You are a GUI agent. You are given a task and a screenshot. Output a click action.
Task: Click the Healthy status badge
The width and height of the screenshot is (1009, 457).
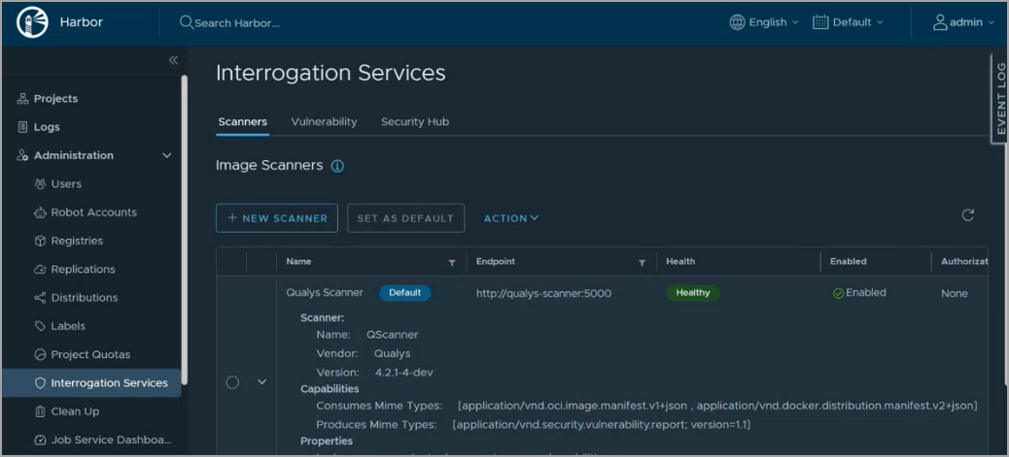click(693, 293)
